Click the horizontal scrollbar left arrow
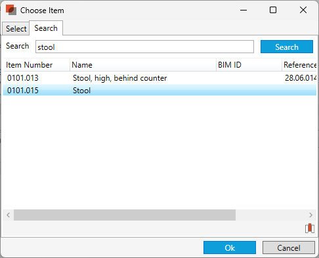The image size is (319, 258). pos(9,215)
